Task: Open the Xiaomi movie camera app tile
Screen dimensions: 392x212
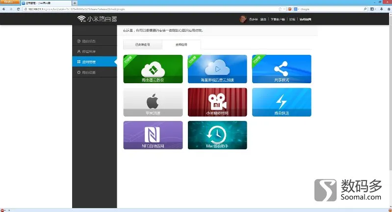Action: click(x=217, y=102)
